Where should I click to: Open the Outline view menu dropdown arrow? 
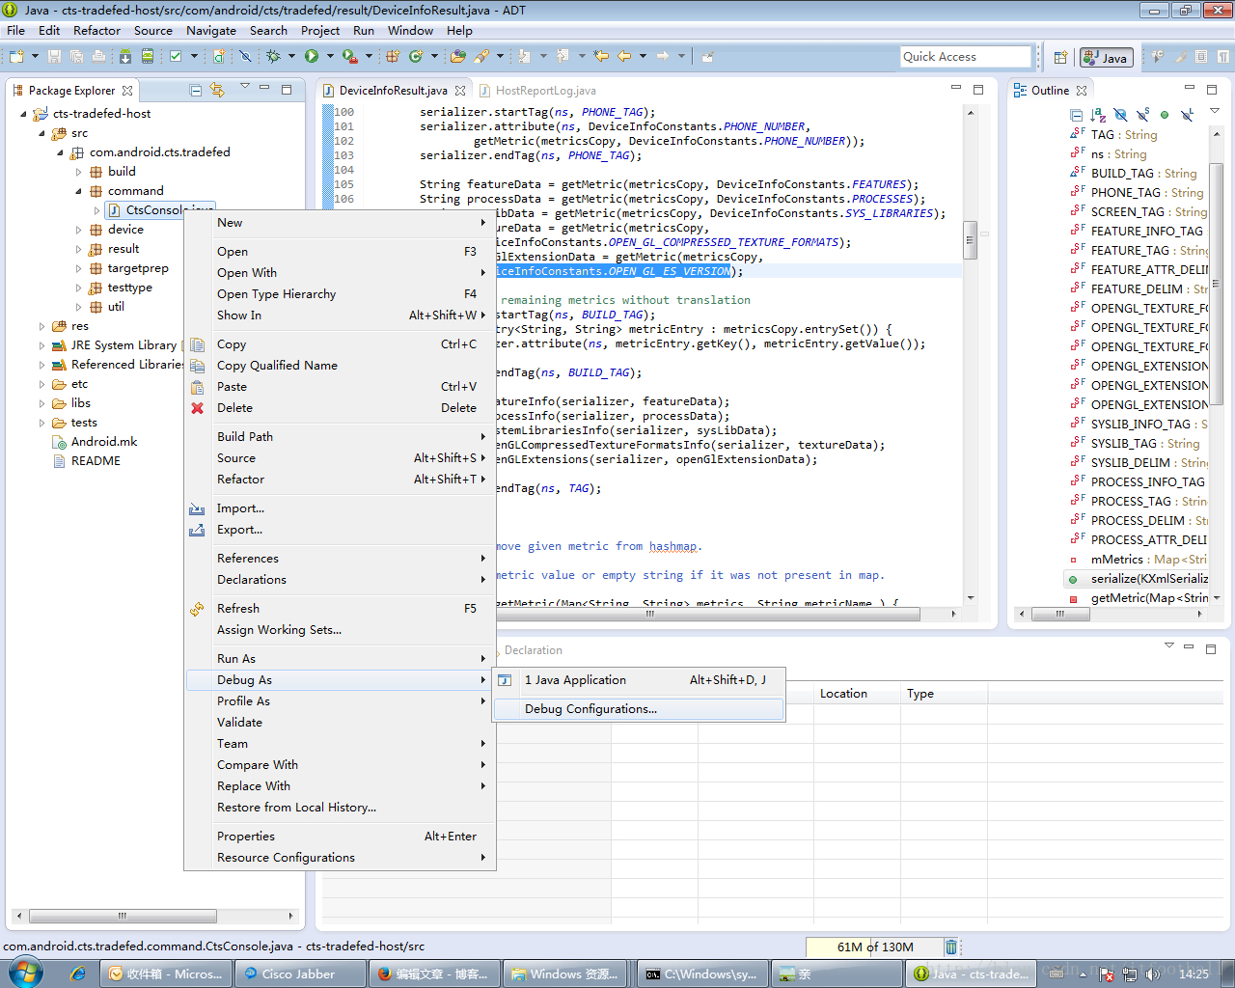[1215, 113]
